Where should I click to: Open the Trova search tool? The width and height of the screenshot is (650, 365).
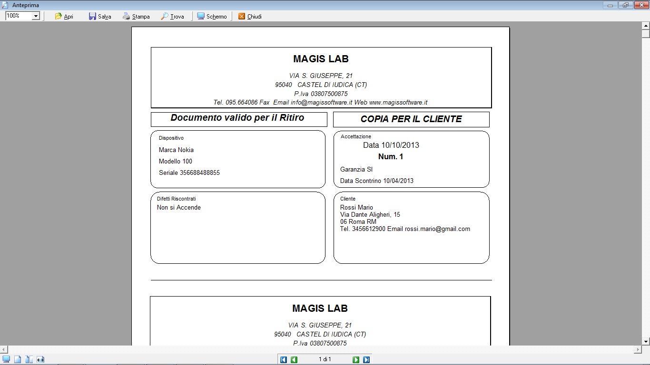[172, 16]
